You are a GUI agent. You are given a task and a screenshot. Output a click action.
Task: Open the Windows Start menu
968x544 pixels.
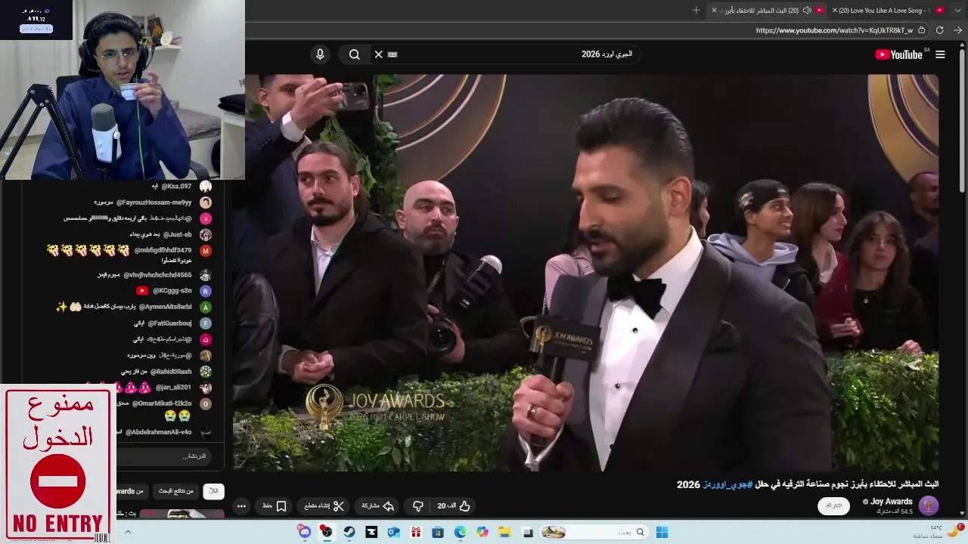tap(662, 532)
